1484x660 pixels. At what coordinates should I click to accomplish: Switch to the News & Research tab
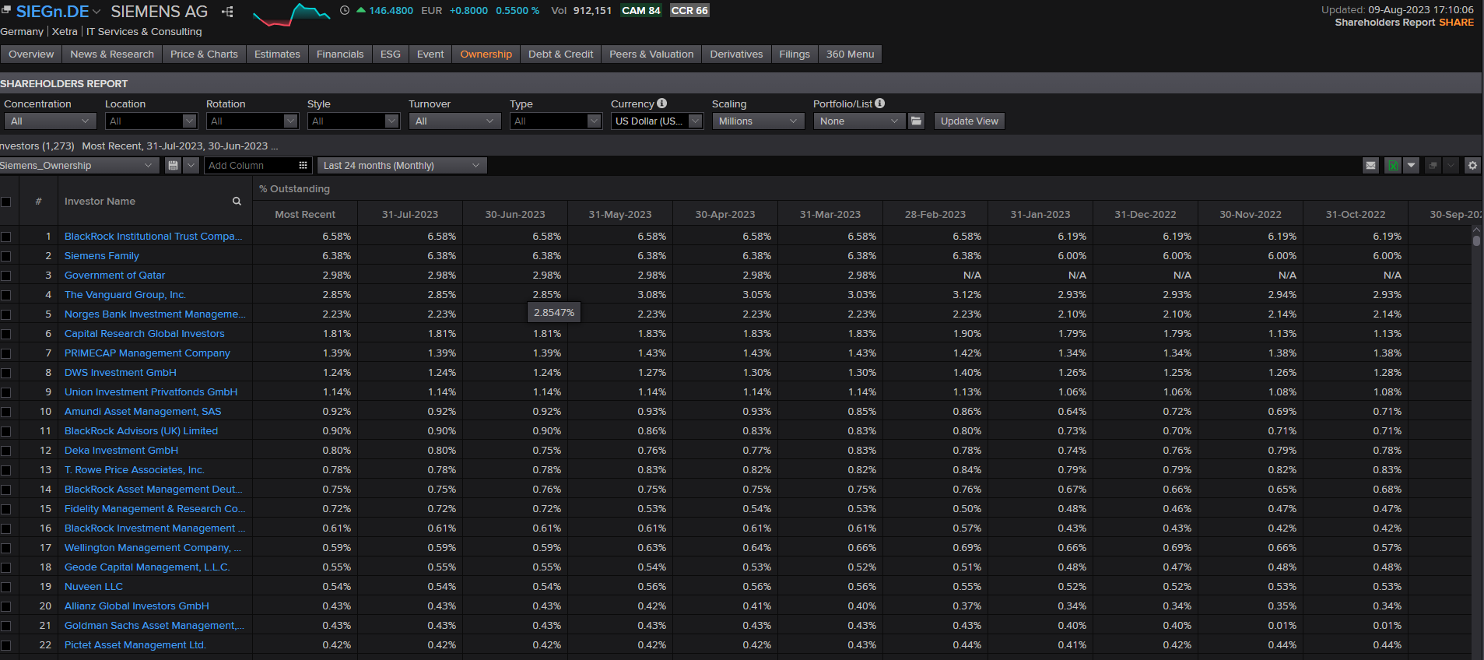pos(112,54)
